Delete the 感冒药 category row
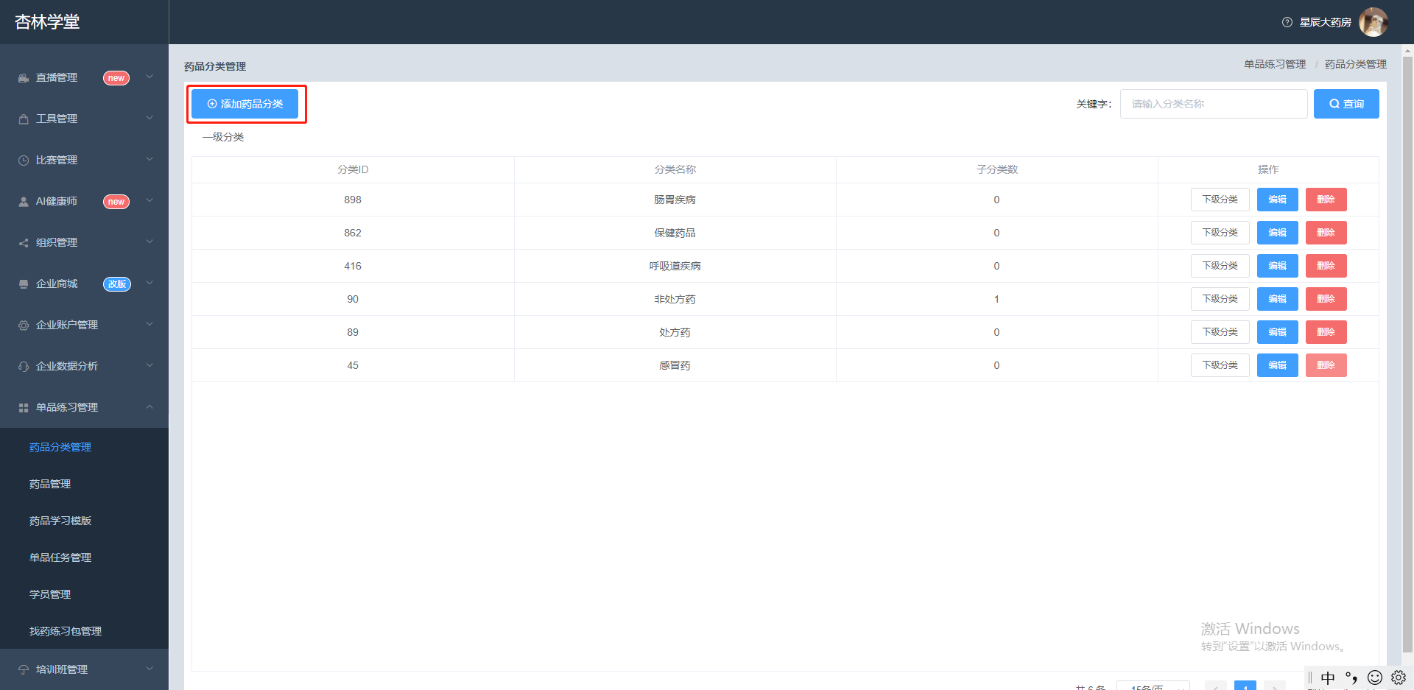Image resolution: width=1414 pixels, height=690 pixels. tap(1326, 365)
